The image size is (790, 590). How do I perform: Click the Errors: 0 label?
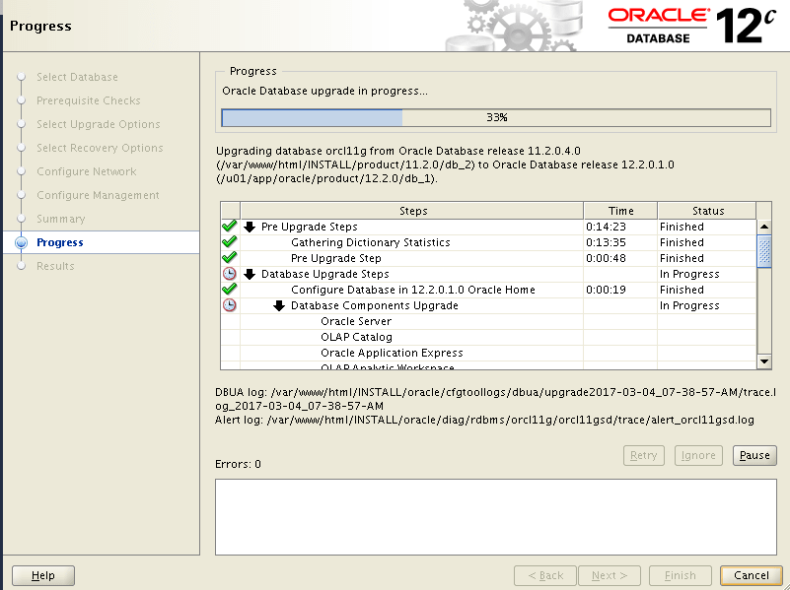coord(238,464)
